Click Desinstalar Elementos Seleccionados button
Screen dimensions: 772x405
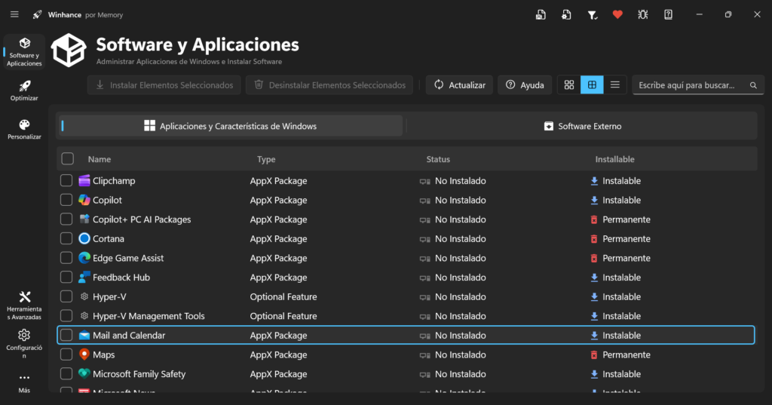click(329, 85)
